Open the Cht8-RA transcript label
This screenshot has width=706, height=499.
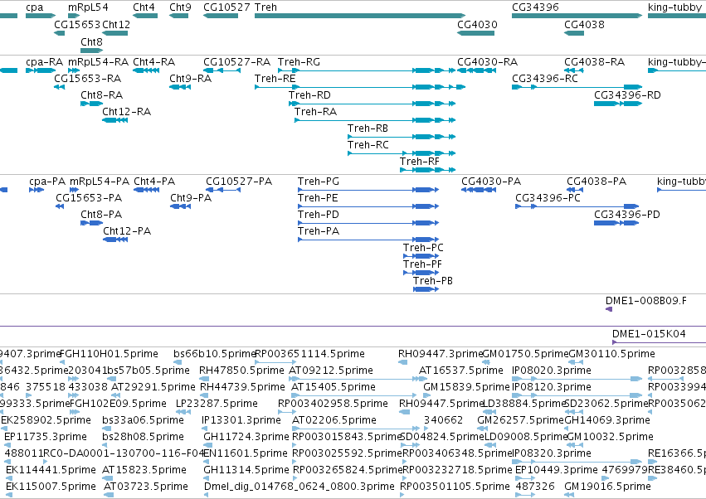(x=102, y=95)
